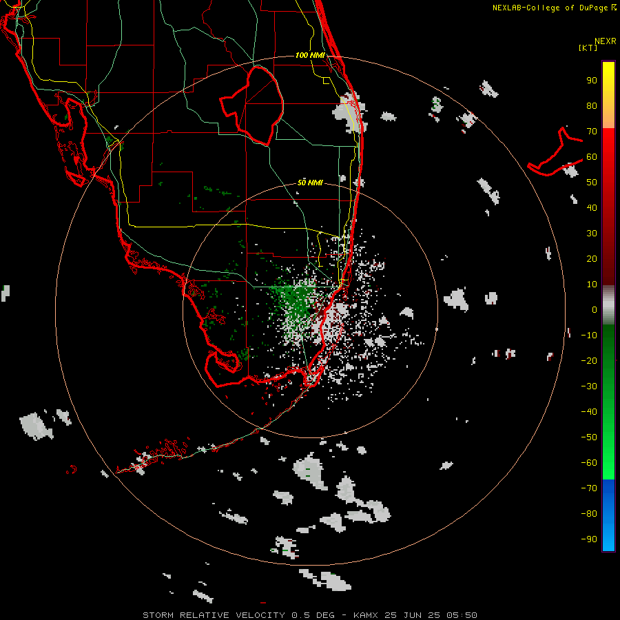Click the 30 value on the velocity scale
Viewport: 620px width, 620px height.
[592, 234]
